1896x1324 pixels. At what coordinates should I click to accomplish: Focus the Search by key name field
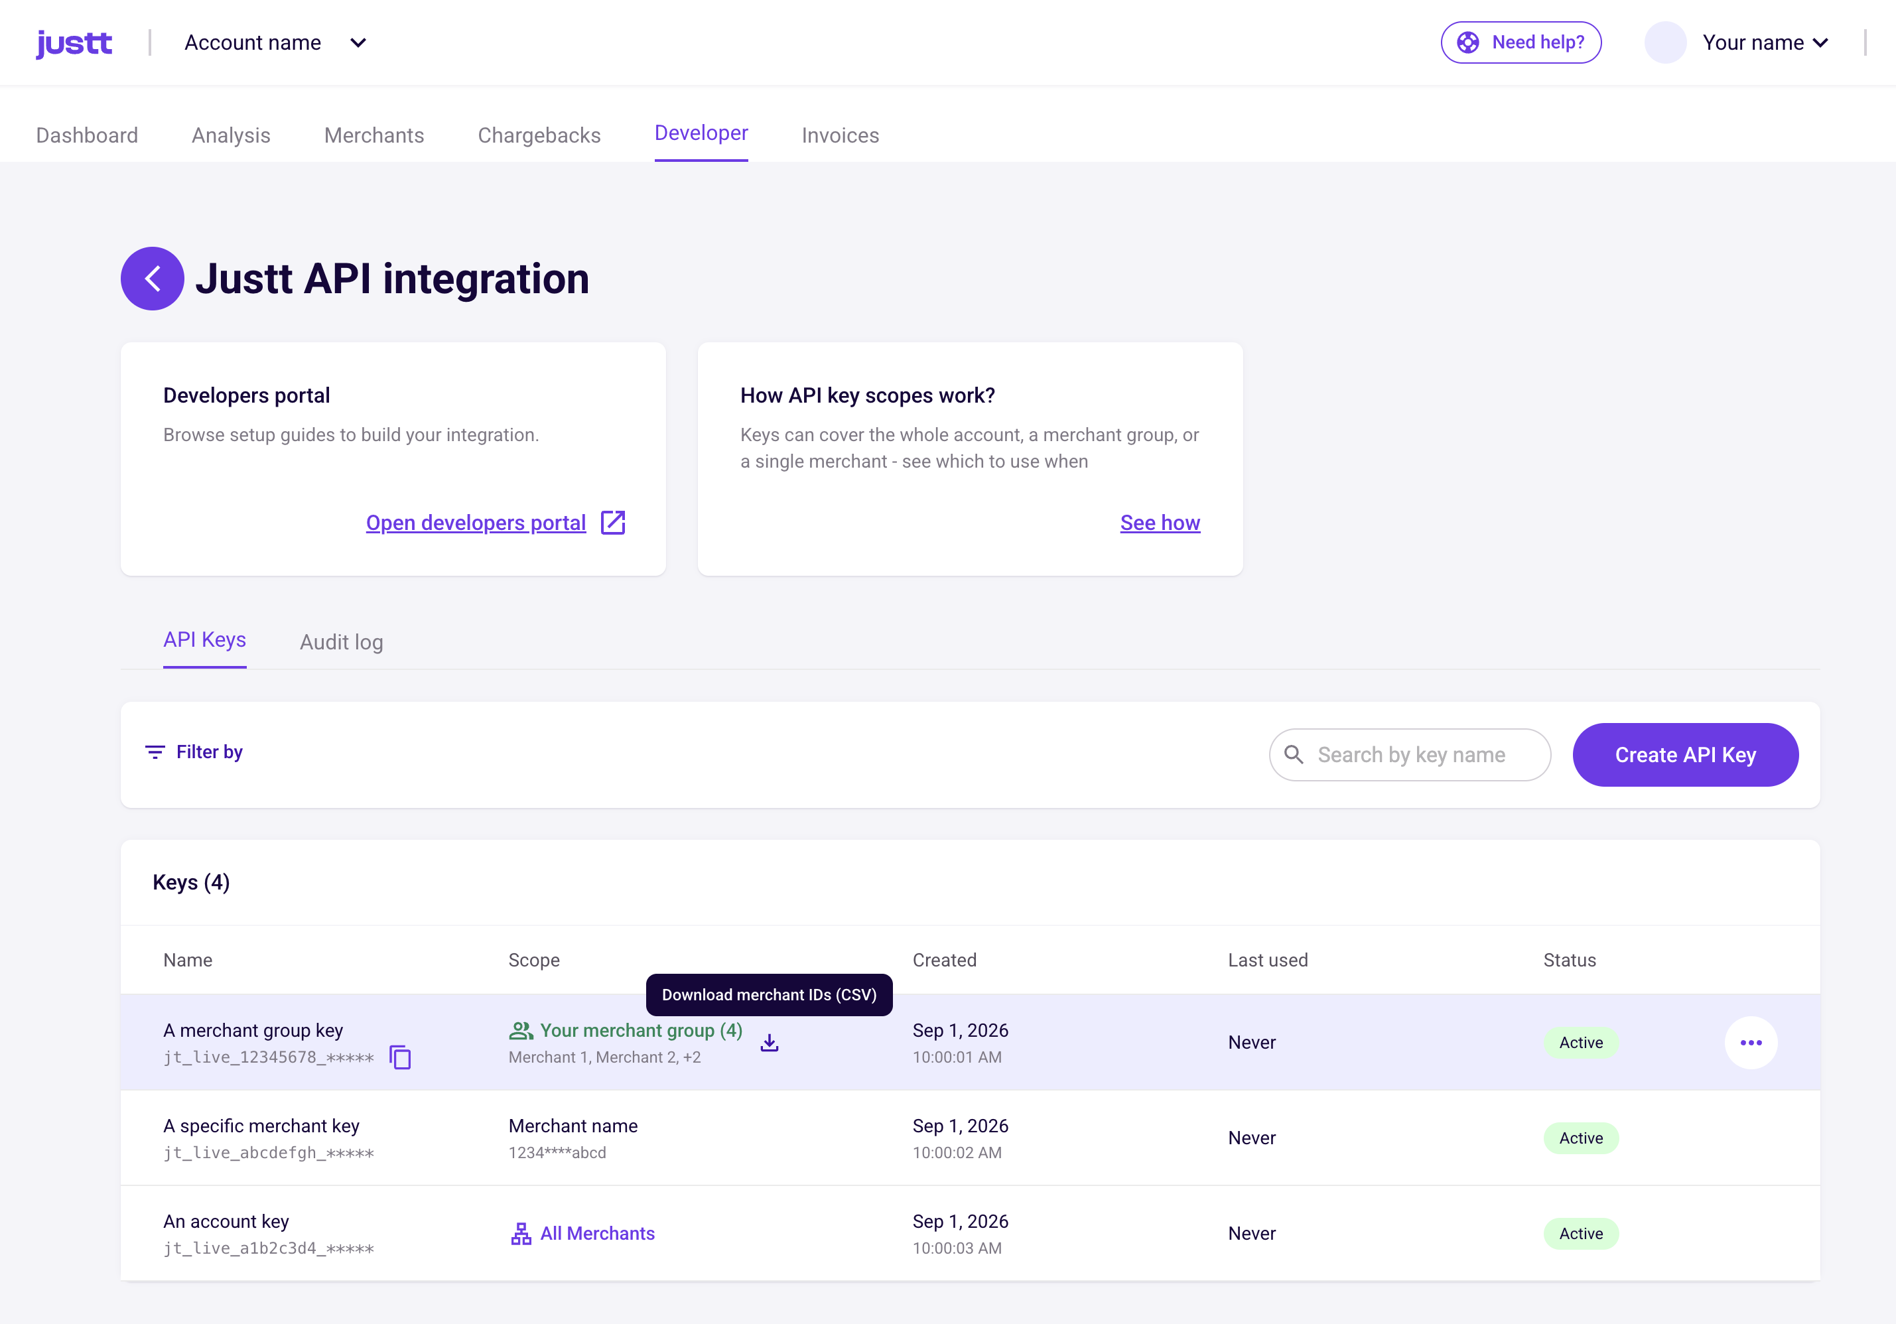(x=1410, y=754)
